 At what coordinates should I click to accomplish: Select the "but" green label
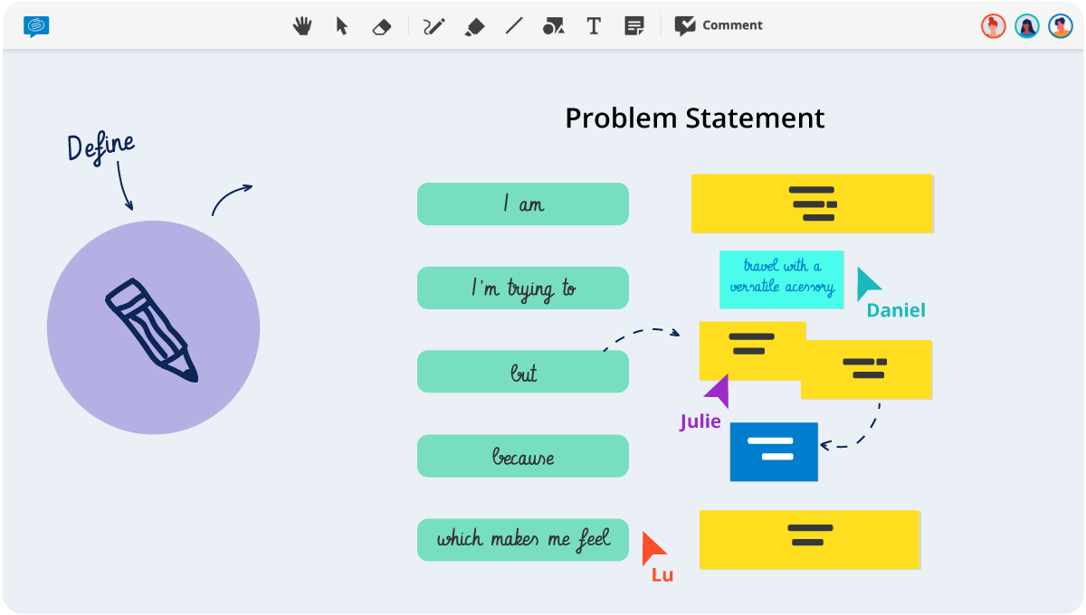click(523, 372)
